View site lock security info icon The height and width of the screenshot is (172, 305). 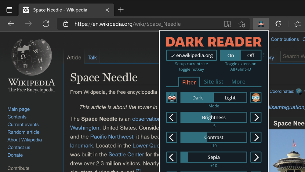pos(66,24)
